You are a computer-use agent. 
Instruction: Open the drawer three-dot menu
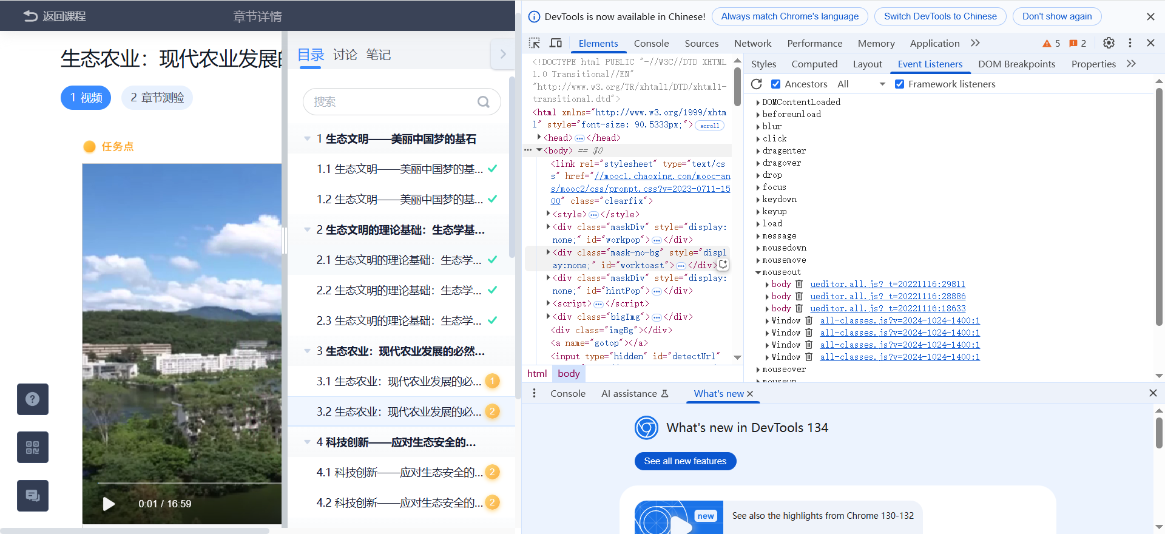[x=534, y=393]
